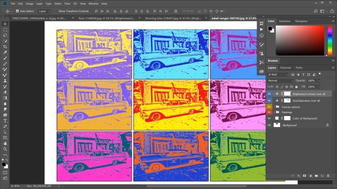Open the Color panel flyout menu

[x=333, y=21]
